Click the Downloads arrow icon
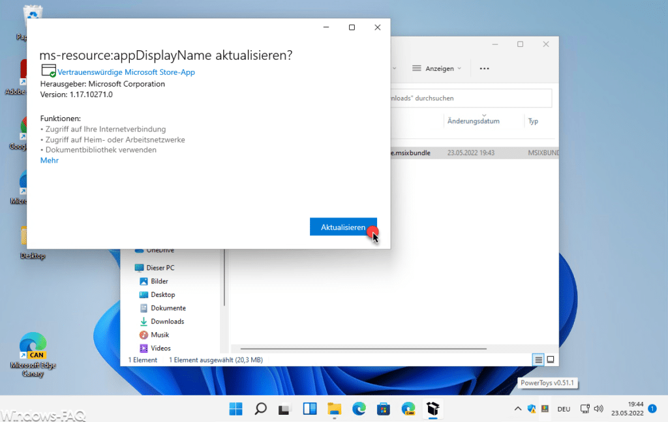This screenshot has height=422, width=668. [144, 321]
